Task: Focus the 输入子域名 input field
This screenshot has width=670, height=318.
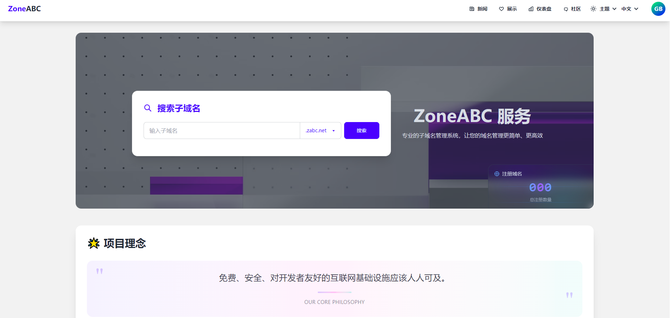Action: tap(222, 131)
